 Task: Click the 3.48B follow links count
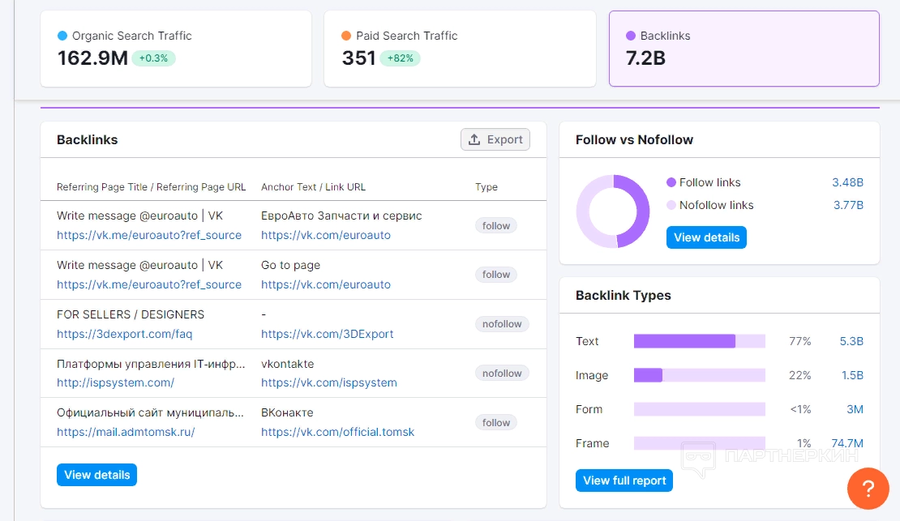[847, 182]
